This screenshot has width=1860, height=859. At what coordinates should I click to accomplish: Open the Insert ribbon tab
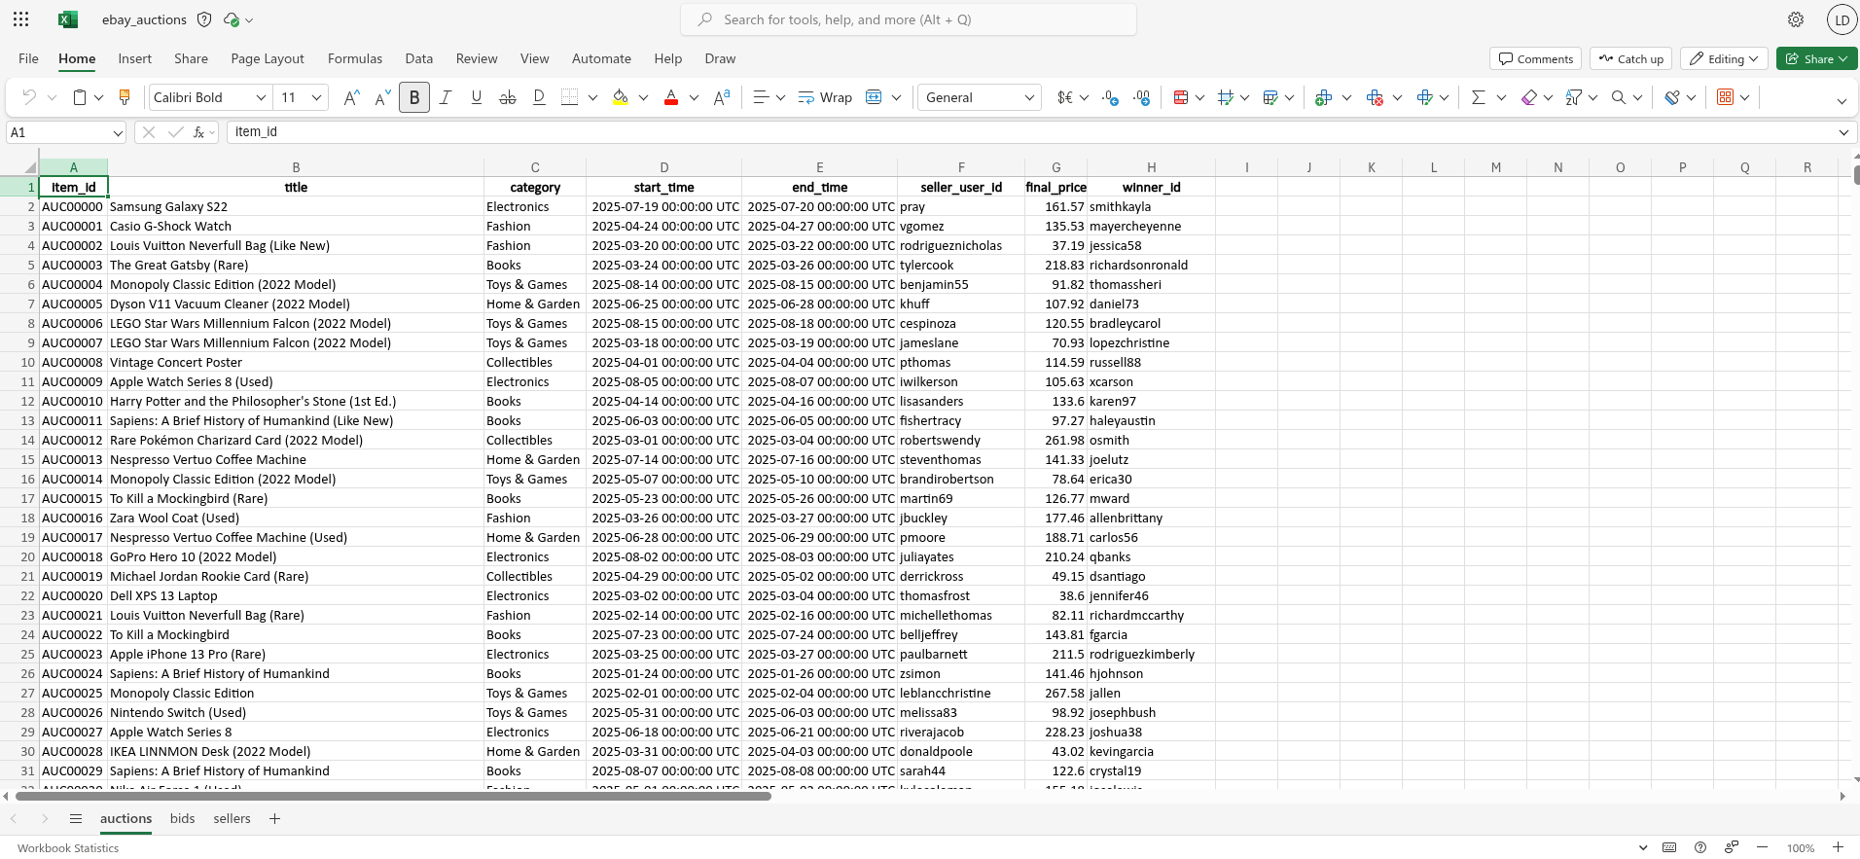134,58
